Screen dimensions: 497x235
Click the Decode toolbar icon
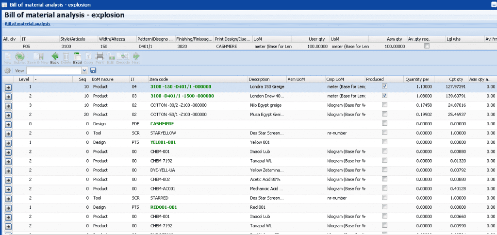tap(123, 57)
